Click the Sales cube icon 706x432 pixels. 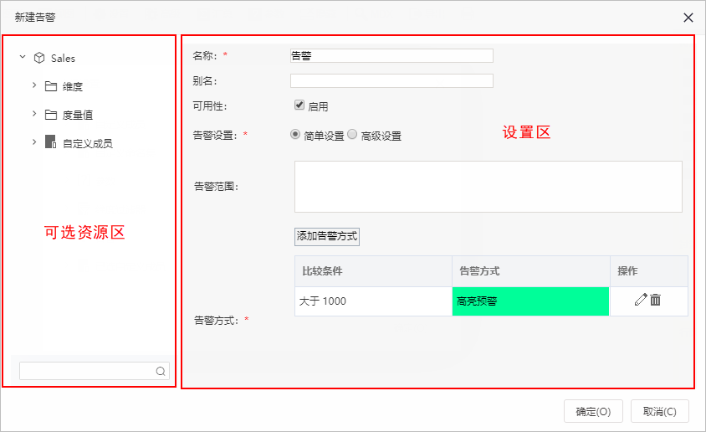click(39, 58)
